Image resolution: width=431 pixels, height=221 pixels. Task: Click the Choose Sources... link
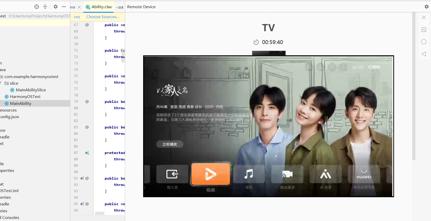click(x=103, y=17)
